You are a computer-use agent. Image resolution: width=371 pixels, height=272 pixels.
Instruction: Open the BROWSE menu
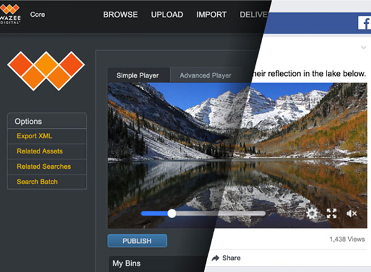(121, 15)
